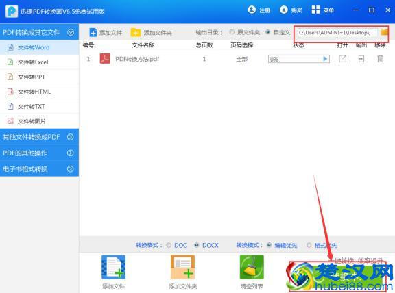The image size is (395, 293).
Task: Select 文件转TXT in the sidebar
Action: point(39,107)
